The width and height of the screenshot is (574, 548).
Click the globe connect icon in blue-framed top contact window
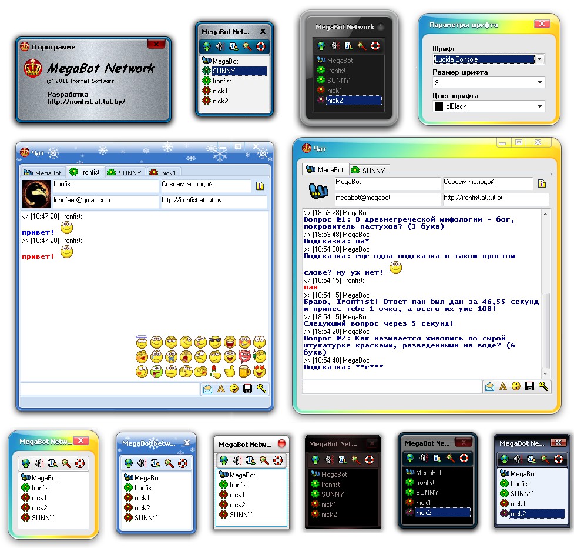coord(207,46)
